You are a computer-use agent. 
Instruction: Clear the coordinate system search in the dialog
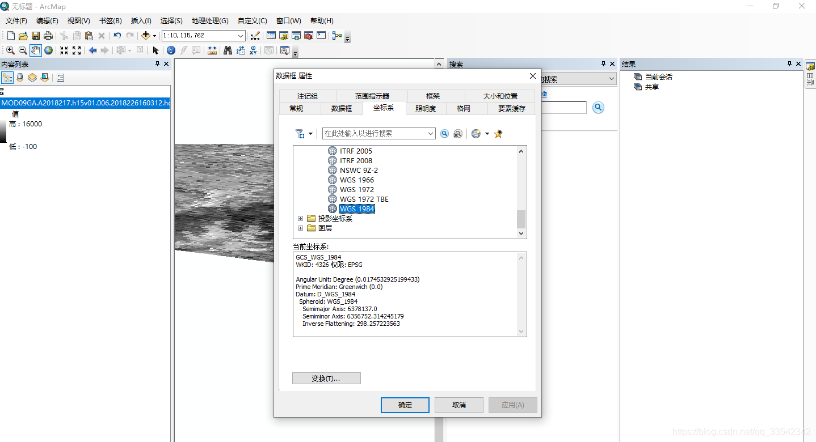point(458,134)
